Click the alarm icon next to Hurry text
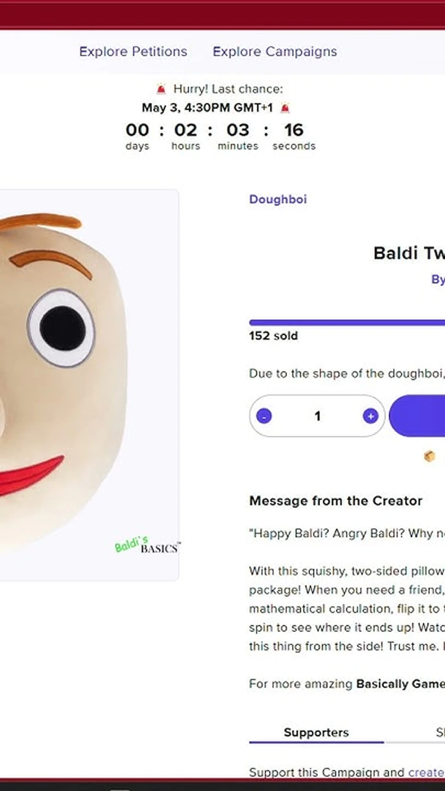Viewport: 445px width, 791px height. pyautogui.click(x=160, y=88)
